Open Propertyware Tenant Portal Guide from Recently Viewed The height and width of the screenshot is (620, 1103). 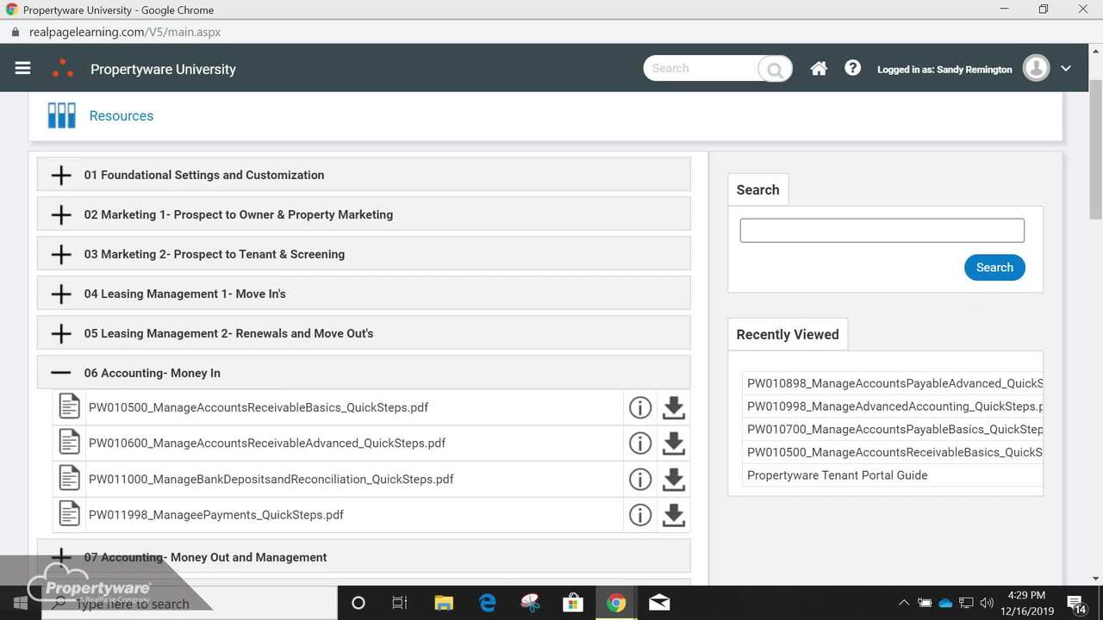point(837,474)
